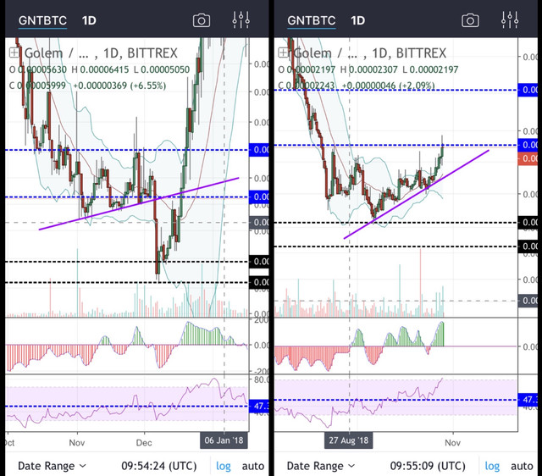Open the left chart's Date Range dropdown

click(x=52, y=466)
